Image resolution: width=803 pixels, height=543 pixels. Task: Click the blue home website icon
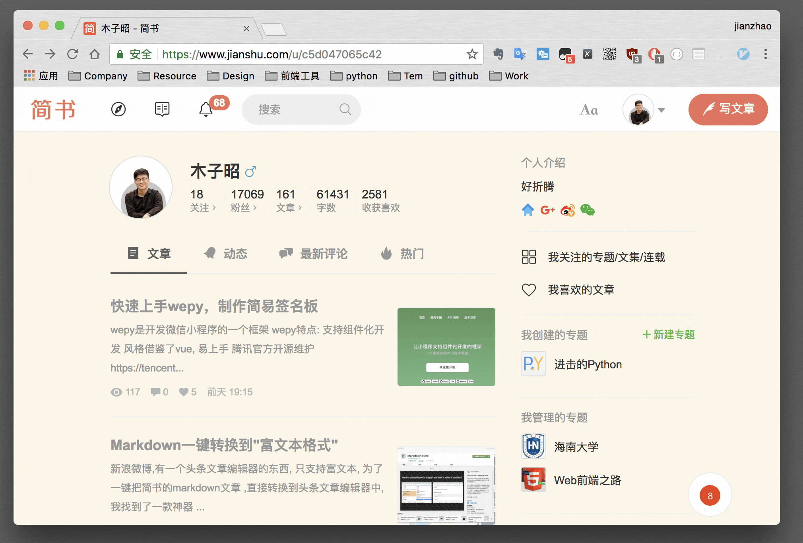coord(528,210)
